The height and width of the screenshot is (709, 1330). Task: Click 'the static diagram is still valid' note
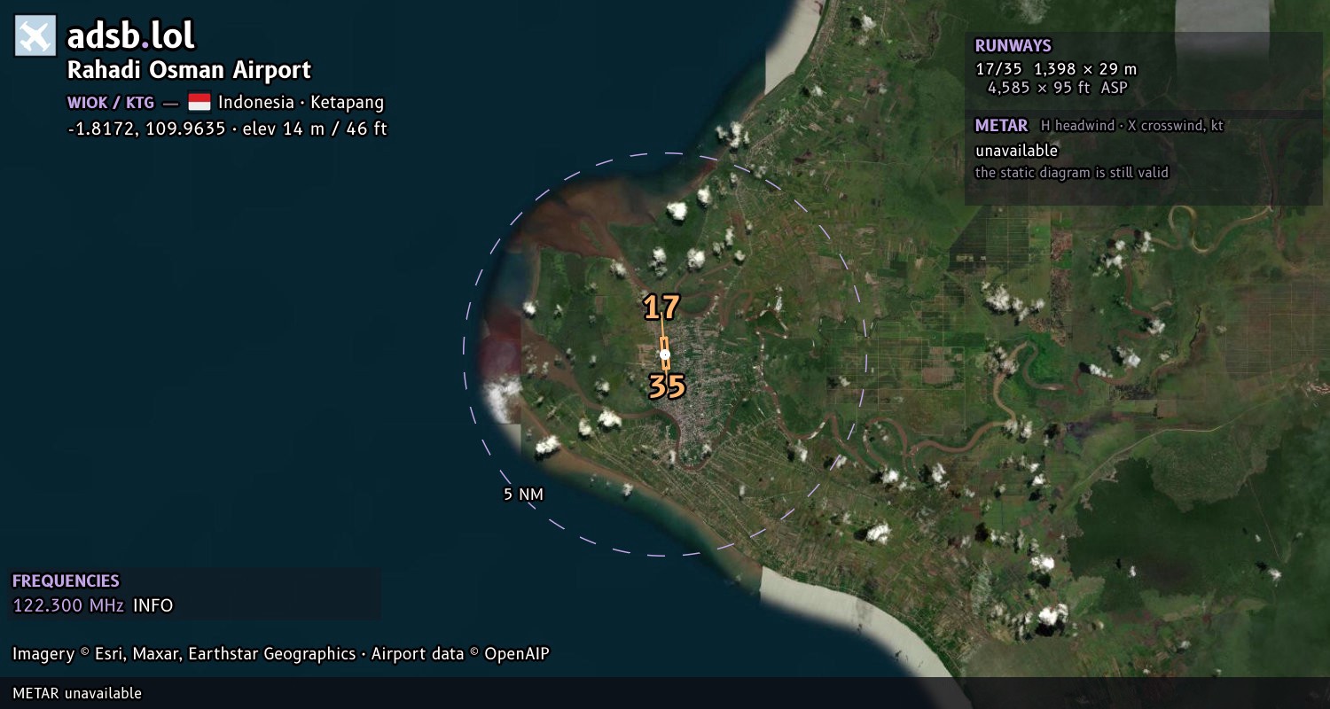(x=1072, y=173)
